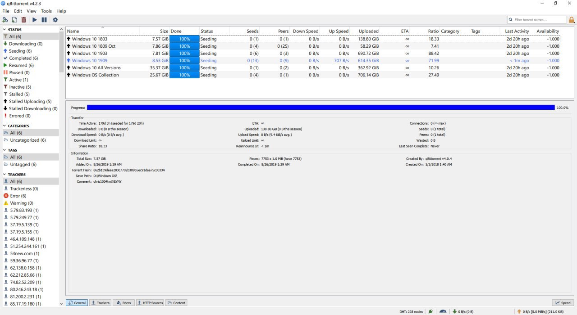This screenshot has width=577, height=315.
Task: Select the Paused (0) status filter
Action: (19, 72)
